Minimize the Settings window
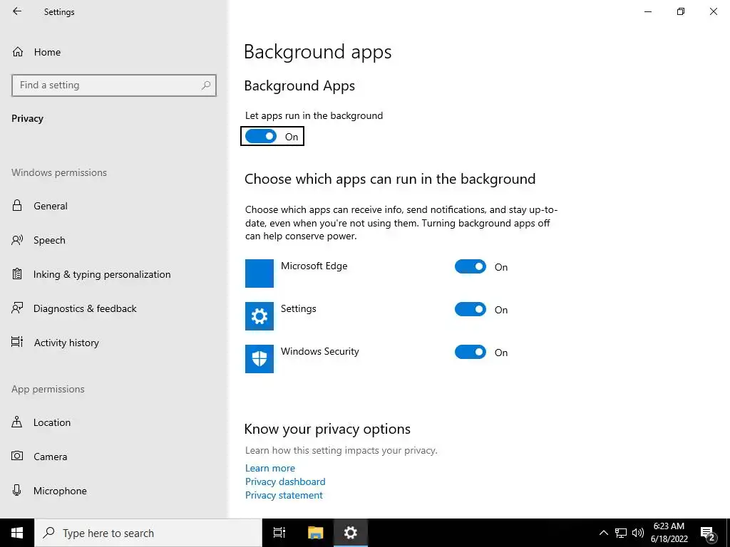 (648, 11)
